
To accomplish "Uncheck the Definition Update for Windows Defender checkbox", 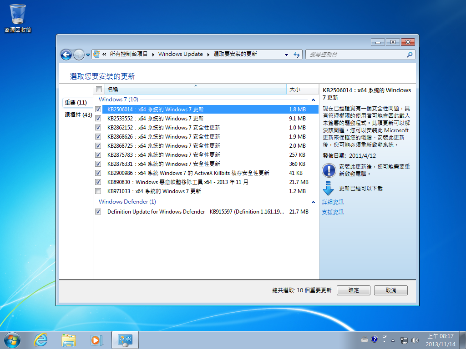I will coord(98,212).
